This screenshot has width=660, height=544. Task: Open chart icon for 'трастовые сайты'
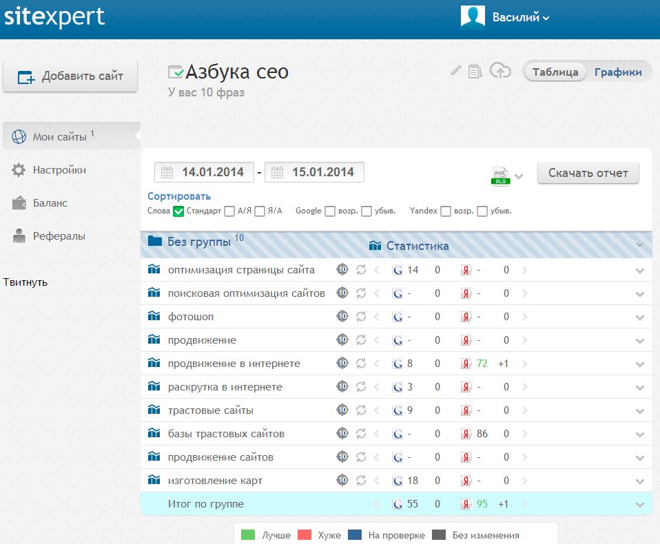[x=154, y=410]
